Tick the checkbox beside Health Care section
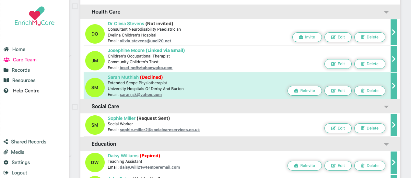Viewport: 411px width, 178px height. click(x=75, y=6)
